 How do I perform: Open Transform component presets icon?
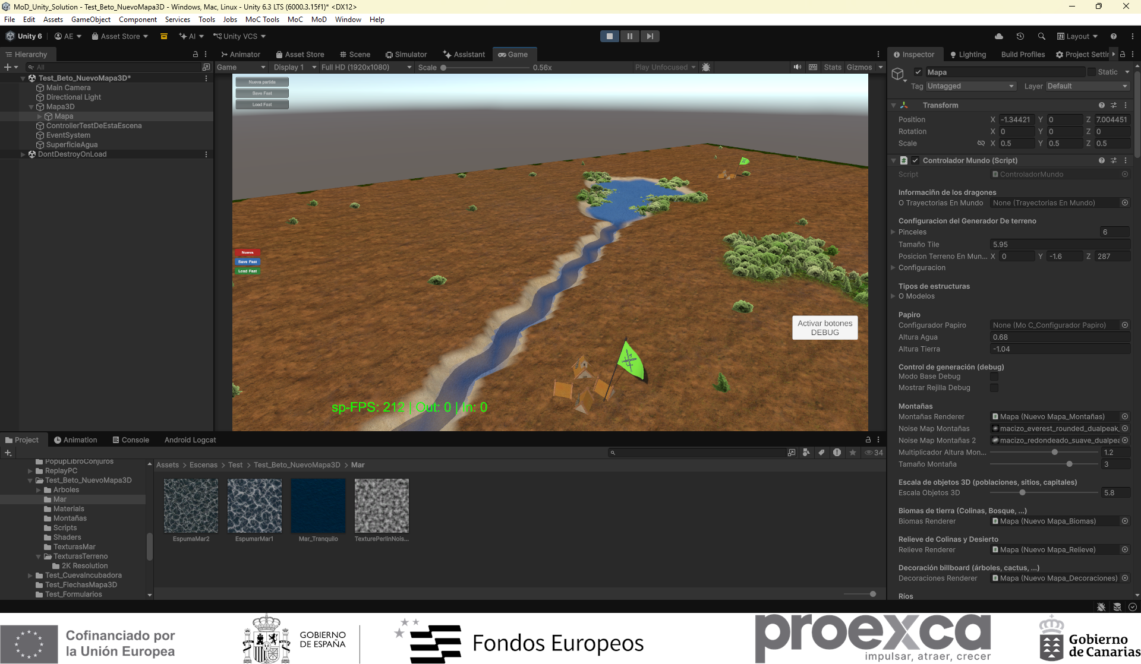(1114, 105)
